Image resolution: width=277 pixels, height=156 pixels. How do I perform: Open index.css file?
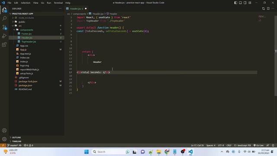click(x=25, y=58)
